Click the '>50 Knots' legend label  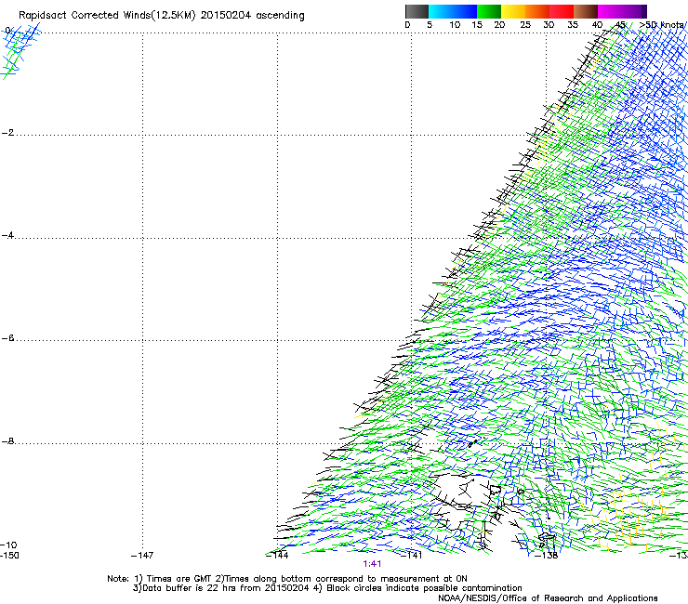coord(662,25)
